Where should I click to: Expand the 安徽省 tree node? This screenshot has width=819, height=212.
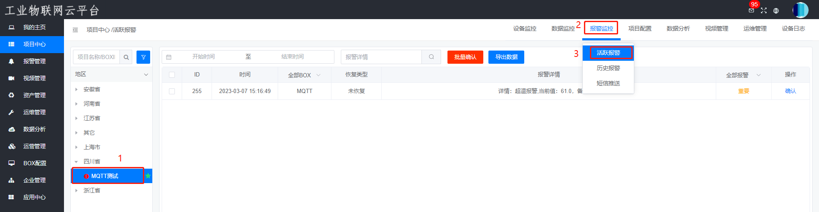(76, 89)
